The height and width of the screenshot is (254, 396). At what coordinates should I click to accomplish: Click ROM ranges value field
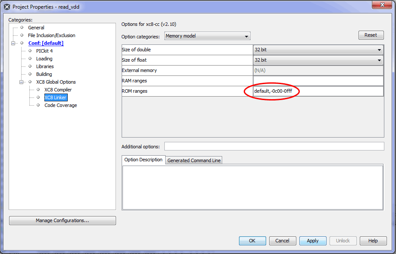pyautogui.click(x=318, y=91)
